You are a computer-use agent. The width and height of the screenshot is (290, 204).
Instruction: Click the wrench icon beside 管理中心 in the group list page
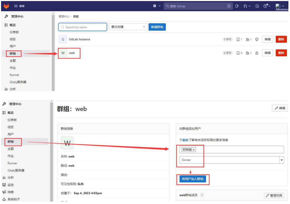pyautogui.click(x=6, y=16)
